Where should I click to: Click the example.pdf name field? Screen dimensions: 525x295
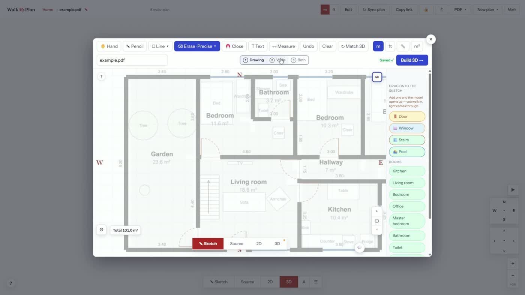132,60
